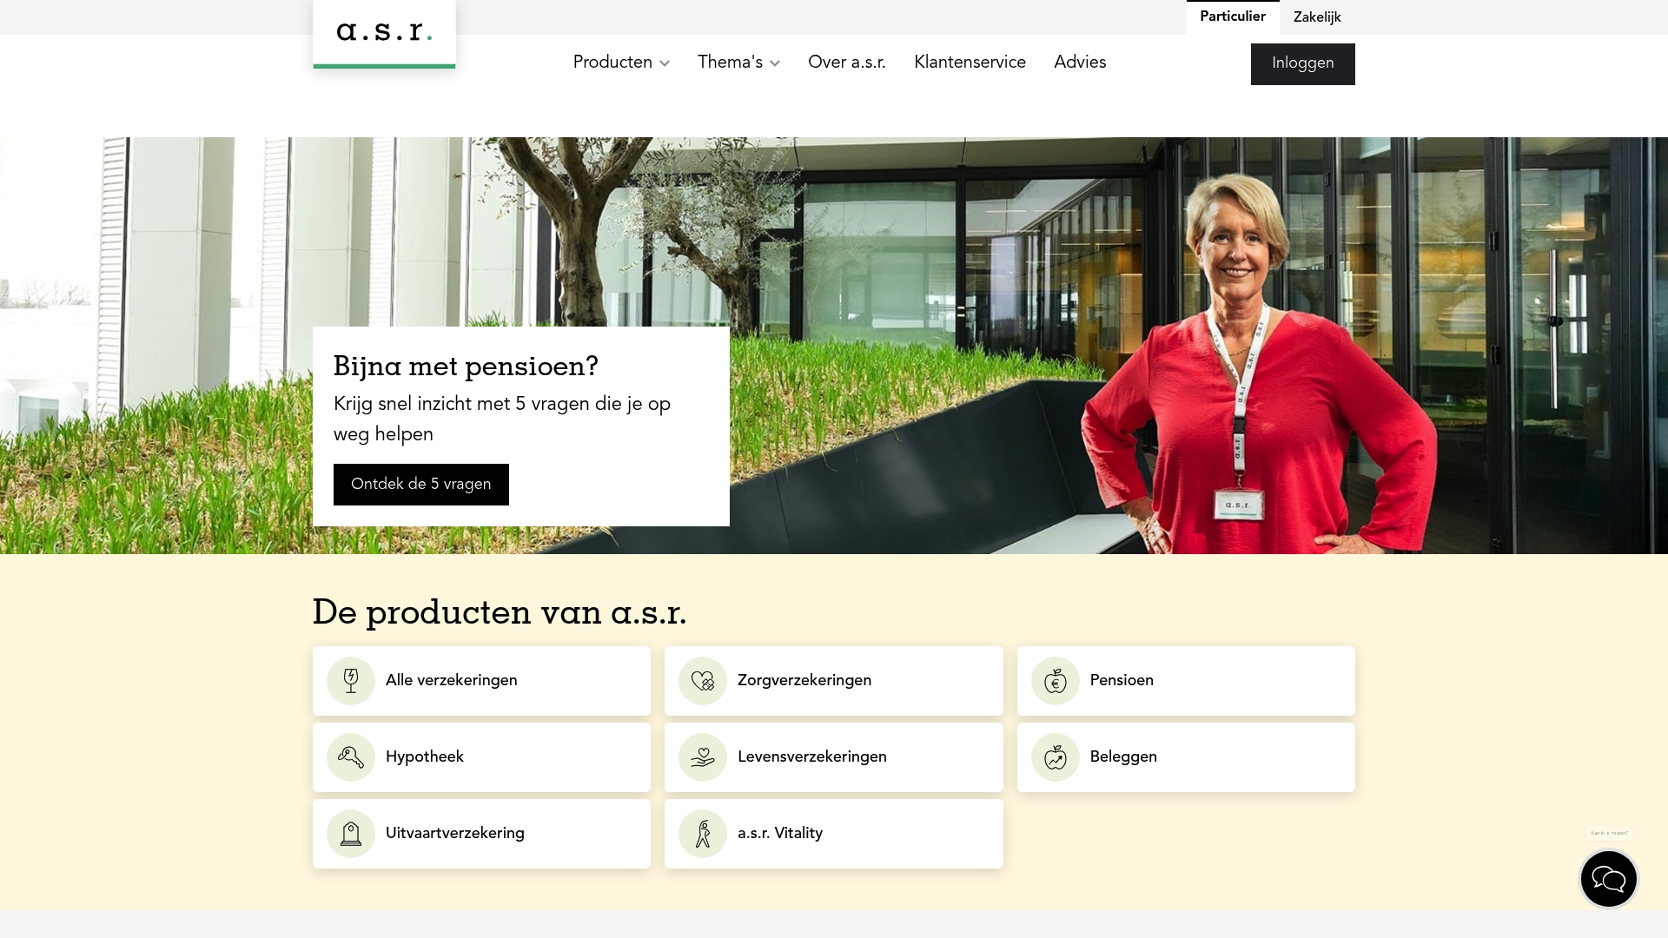Click the De producten van a.s.r. heading
Image resolution: width=1668 pixels, height=938 pixels.
[500, 612]
